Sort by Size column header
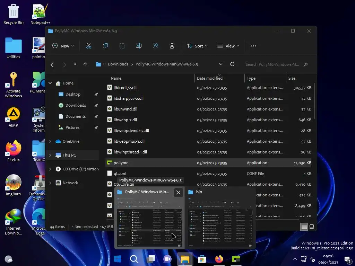This screenshot has width=355, height=266. pyautogui.click(x=292, y=78)
